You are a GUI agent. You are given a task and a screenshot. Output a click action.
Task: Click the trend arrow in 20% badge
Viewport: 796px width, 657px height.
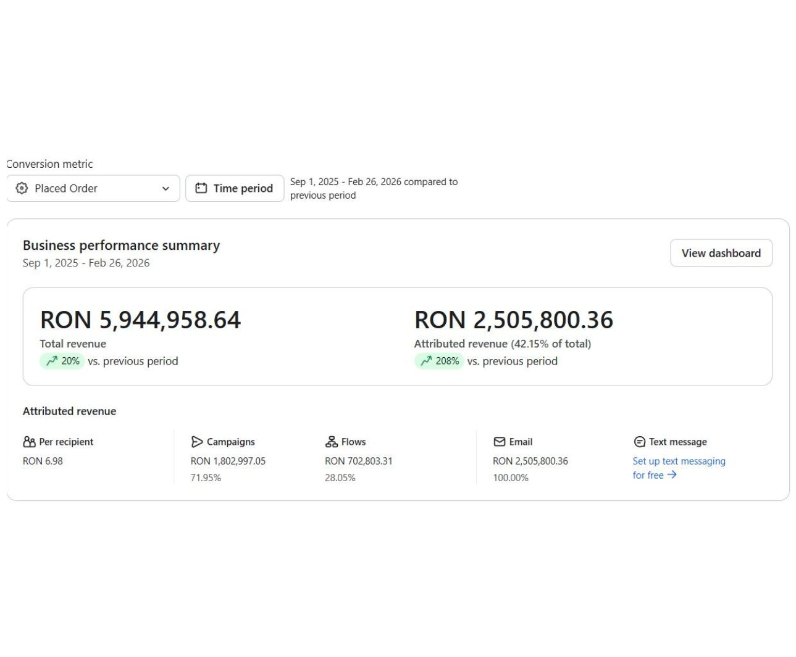point(52,361)
